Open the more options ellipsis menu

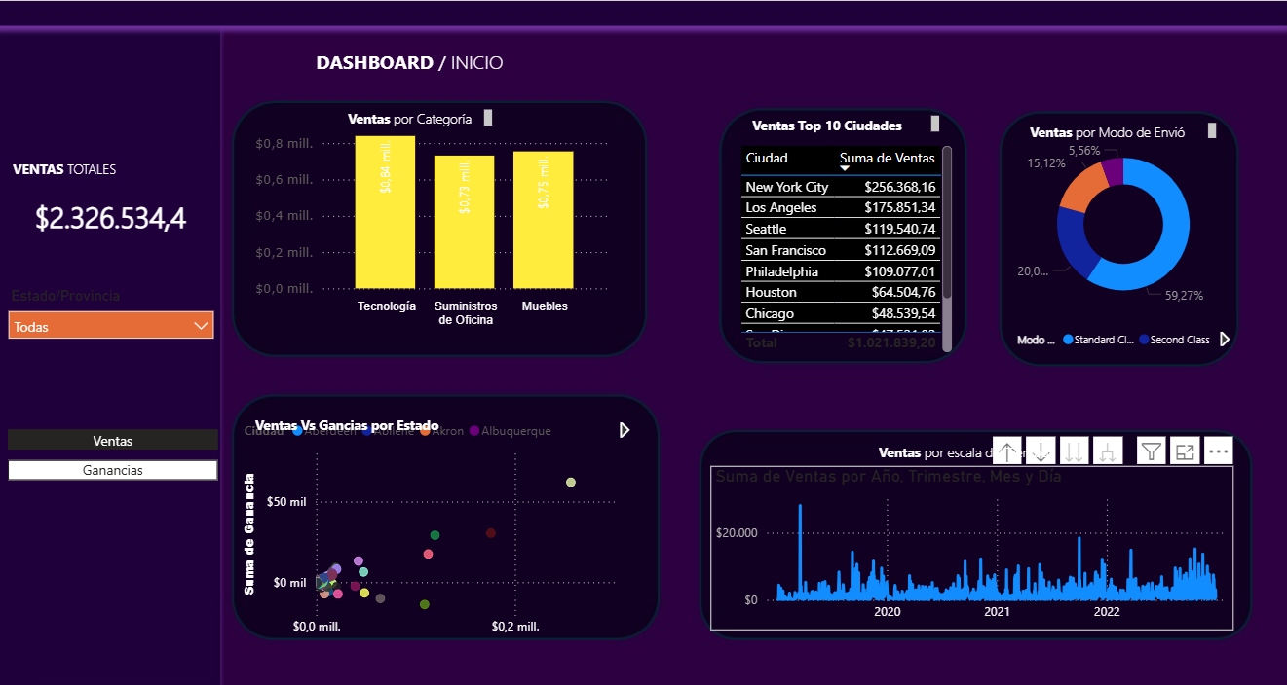1219,451
